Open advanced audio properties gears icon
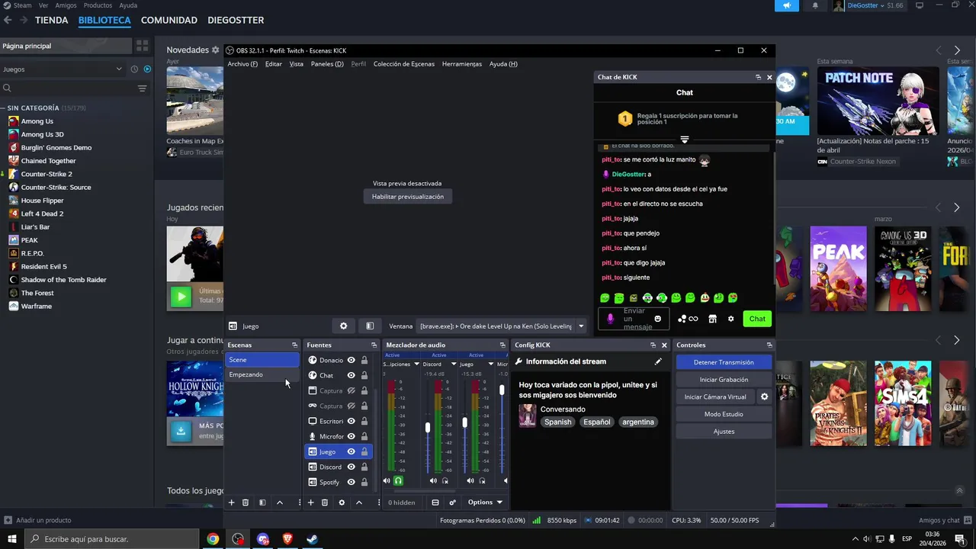Screen dimensions: 976x549 pos(452,502)
